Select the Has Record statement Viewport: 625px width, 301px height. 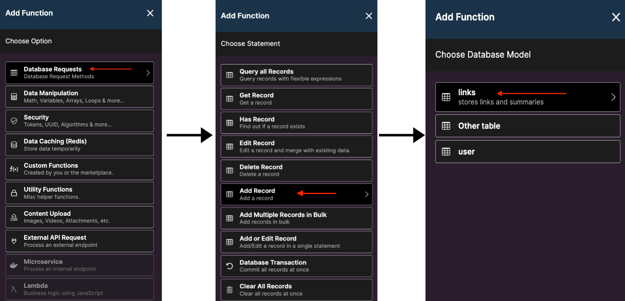296,122
